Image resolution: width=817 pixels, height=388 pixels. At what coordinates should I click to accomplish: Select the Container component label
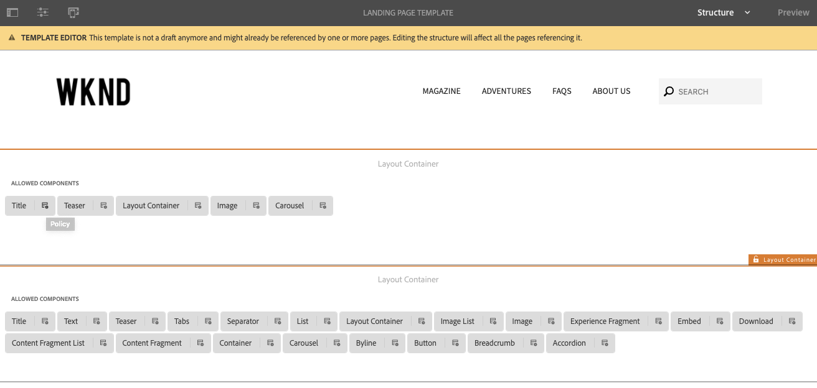[235, 343]
